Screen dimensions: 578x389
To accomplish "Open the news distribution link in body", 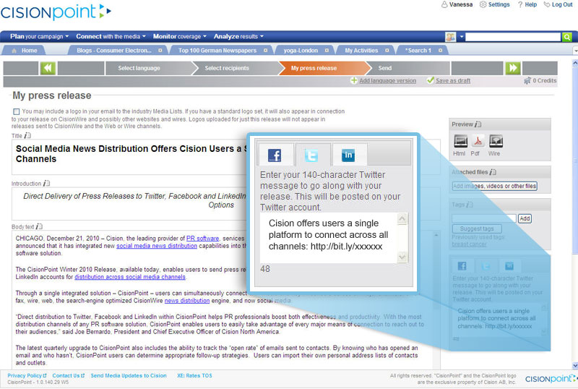I will click(x=187, y=301).
